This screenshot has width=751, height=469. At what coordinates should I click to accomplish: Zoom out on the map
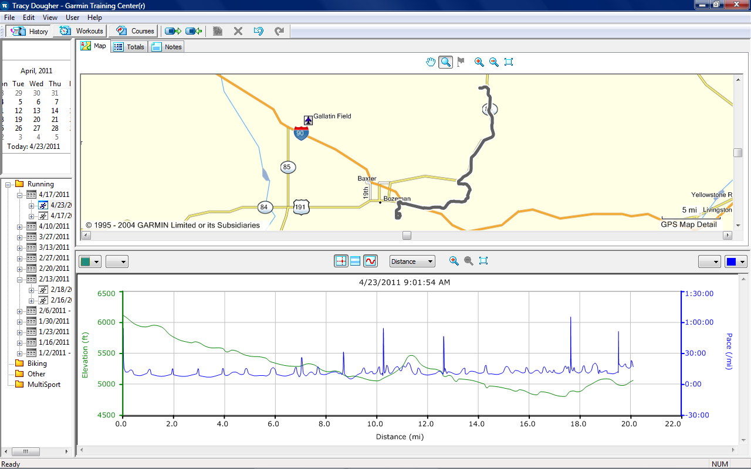tap(494, 62)
